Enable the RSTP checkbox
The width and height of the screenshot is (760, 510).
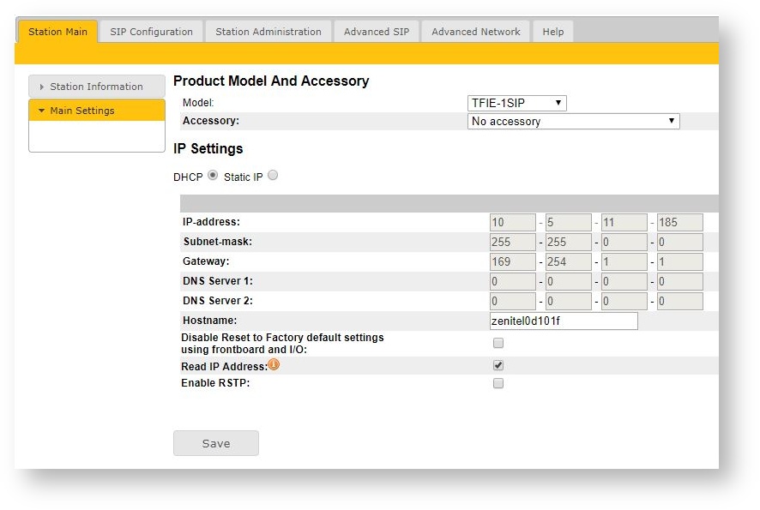pyautogui.click(x=498, y=383)
